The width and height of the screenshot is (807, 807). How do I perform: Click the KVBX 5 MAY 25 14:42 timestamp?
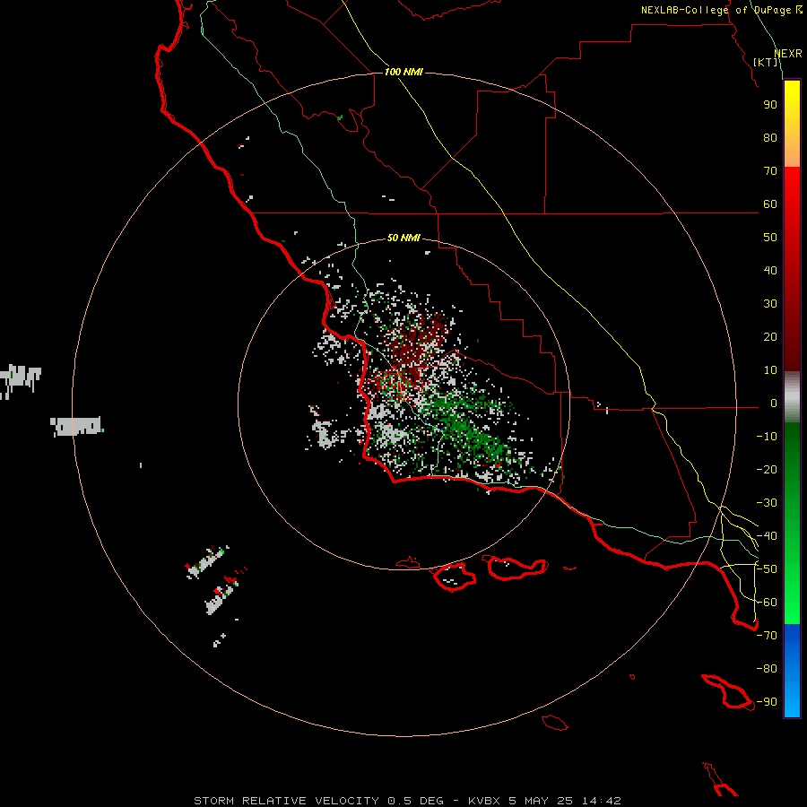coord(544,801)
